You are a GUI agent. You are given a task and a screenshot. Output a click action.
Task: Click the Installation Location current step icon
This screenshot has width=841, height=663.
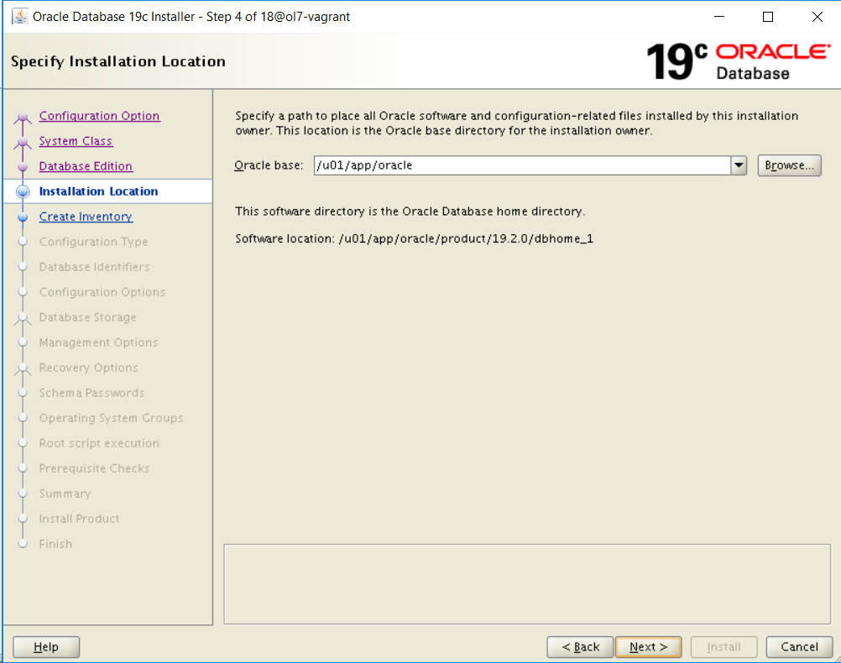click(x=23, y=191)
